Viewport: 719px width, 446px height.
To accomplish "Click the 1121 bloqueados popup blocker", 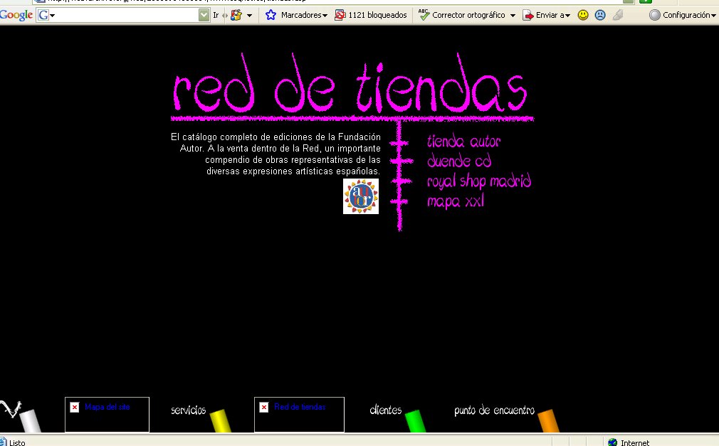I will coord(371,15).
